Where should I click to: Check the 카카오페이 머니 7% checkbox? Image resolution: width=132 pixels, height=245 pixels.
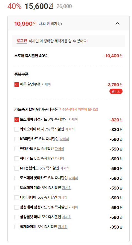[x=17, y=129]
